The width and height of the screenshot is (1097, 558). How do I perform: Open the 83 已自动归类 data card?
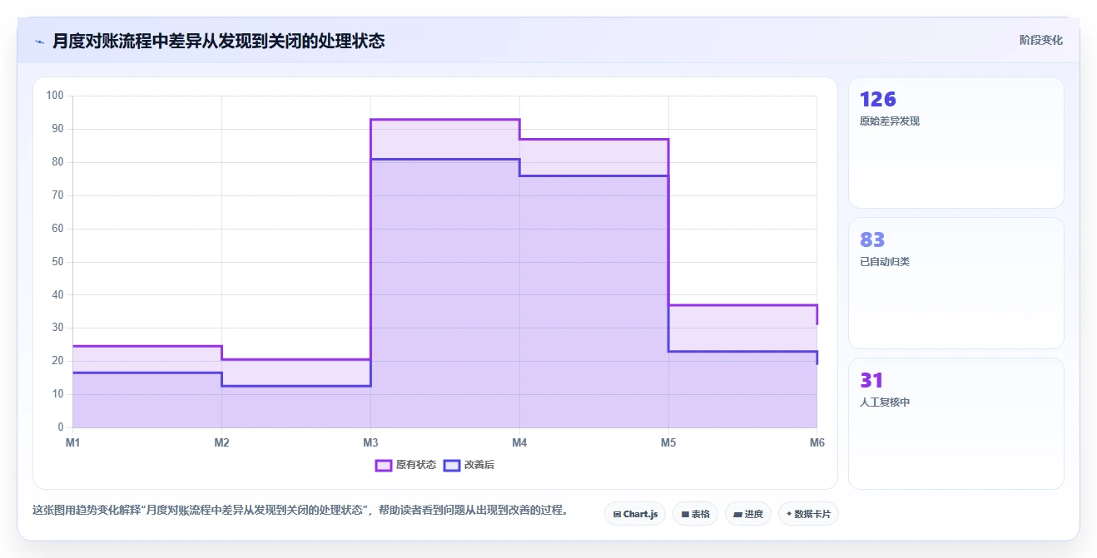click(956, 283)
